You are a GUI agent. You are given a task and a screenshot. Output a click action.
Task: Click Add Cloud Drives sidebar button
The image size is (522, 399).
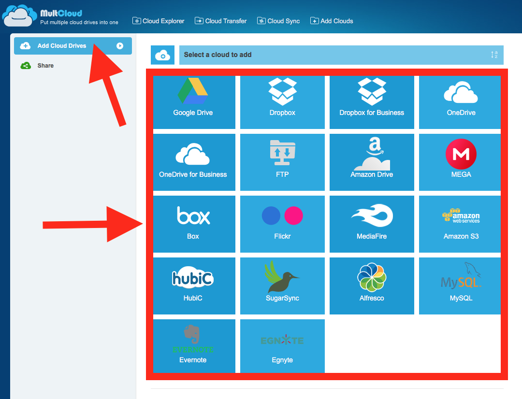[73, 46]
